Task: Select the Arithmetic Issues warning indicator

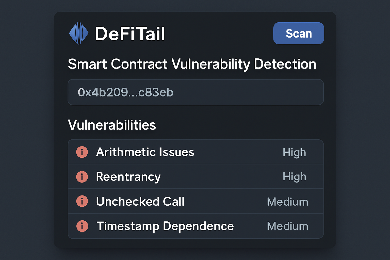Action: (82, 152)
